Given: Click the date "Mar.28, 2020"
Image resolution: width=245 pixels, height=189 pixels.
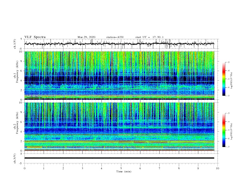Looking at the screenshot, I should 86,37.
